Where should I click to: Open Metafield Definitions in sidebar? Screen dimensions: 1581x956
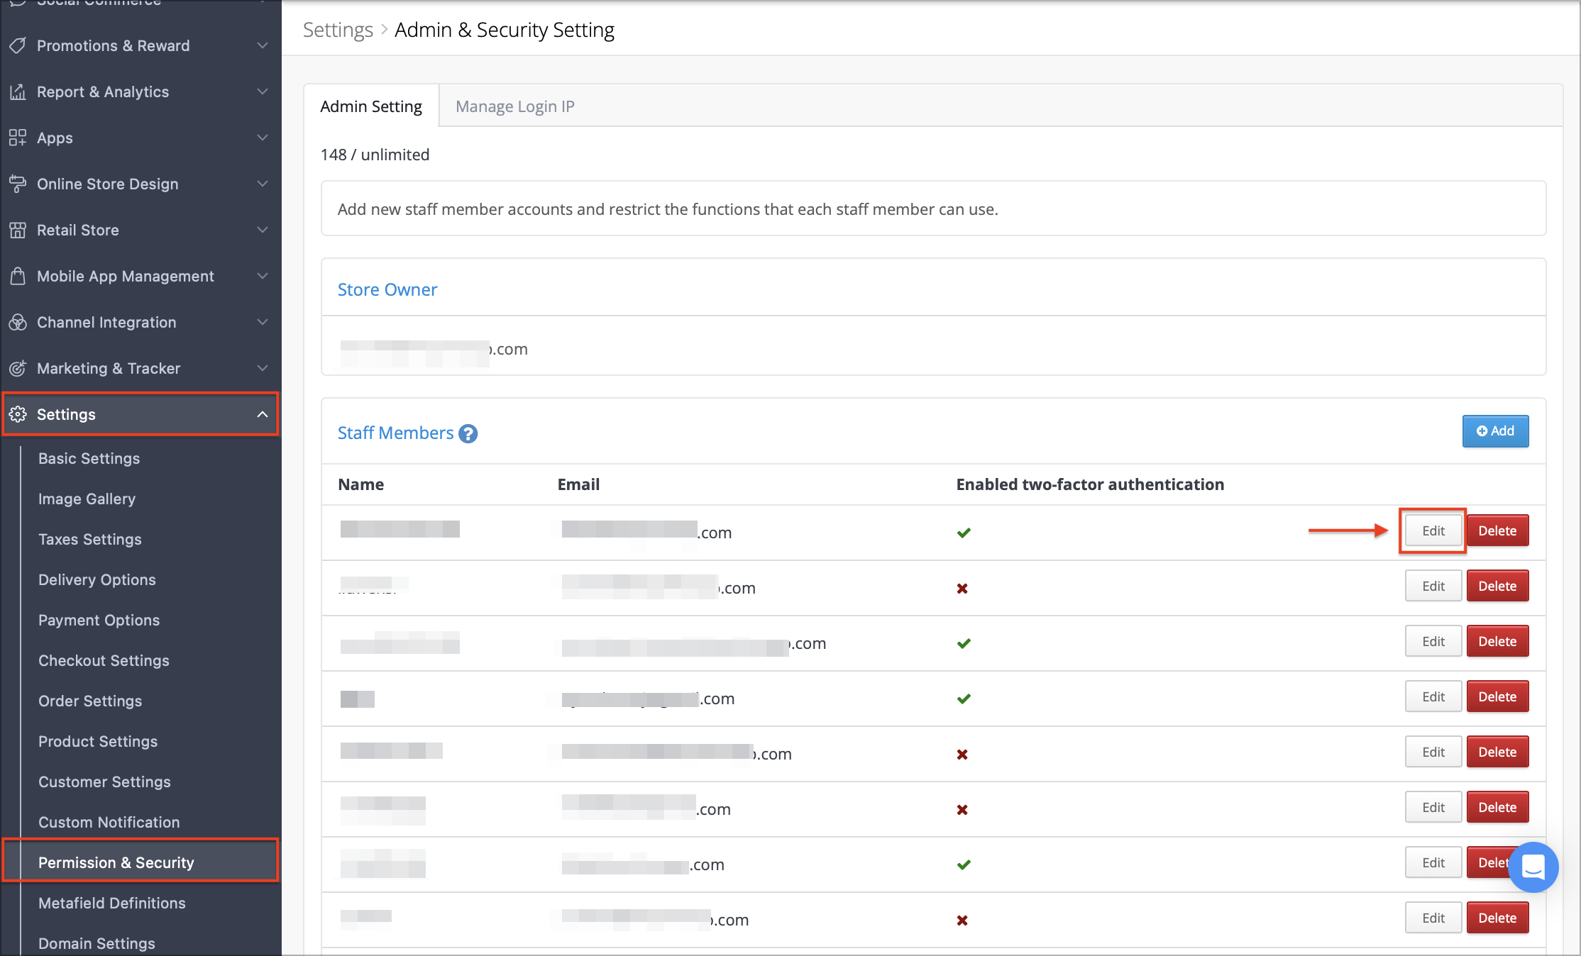click(x=112, y=903)
